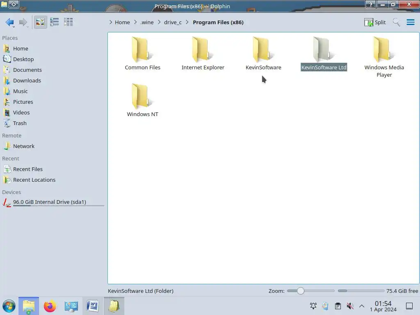Open notifications bell in system tray
Viewport: 420px width, 315px height.
(313, 306)
